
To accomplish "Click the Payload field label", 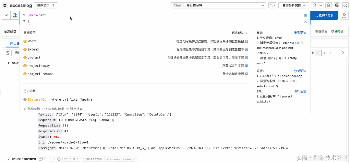I will pos(46,114).
